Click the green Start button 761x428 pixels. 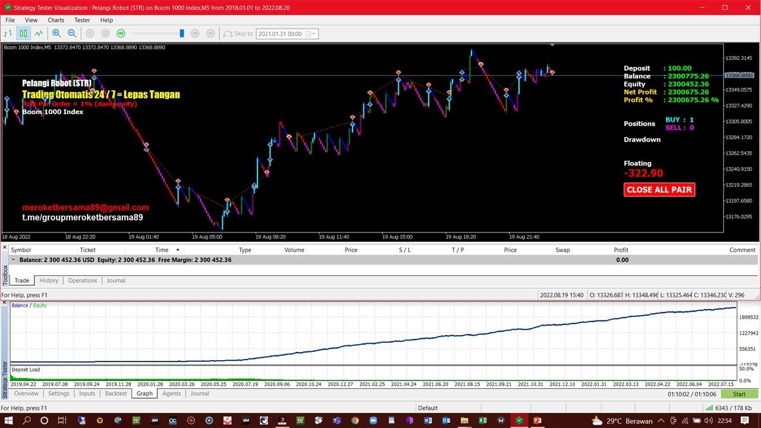739,394
